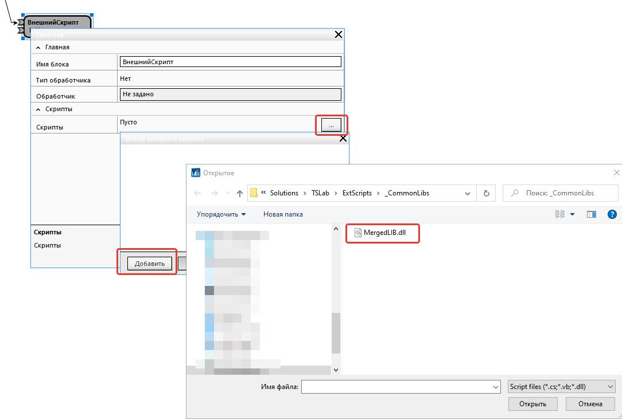Click the folder icon in address bar
Screen dimensions: 622x420
[254, 193]
